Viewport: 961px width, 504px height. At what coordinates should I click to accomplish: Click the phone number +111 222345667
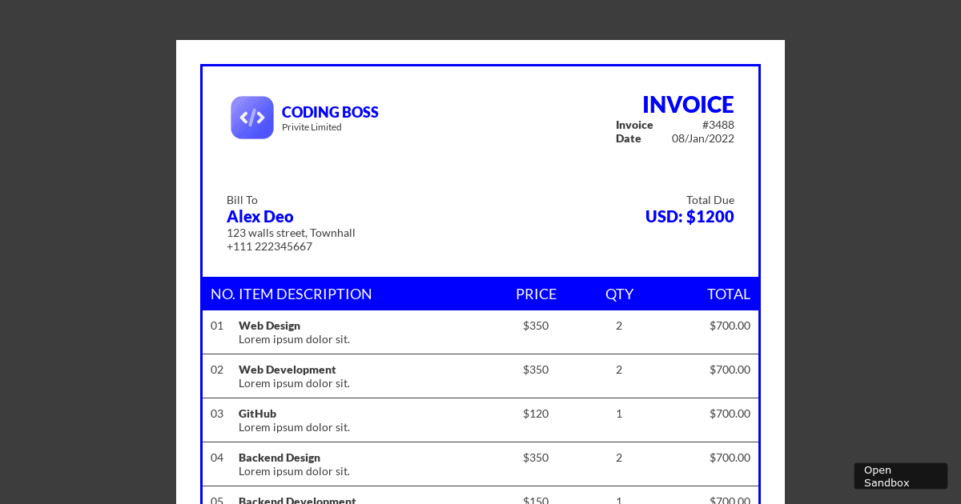coord(269,246)
